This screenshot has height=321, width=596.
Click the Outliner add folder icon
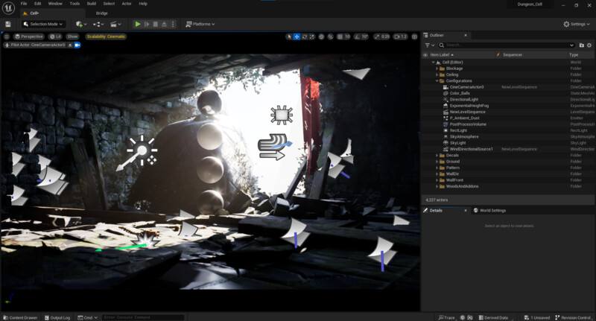(582, 45)
